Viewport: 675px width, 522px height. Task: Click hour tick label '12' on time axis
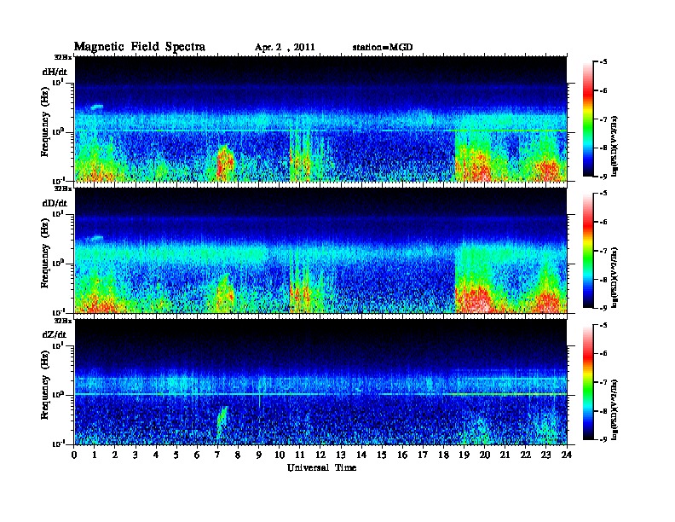(320, 455)
